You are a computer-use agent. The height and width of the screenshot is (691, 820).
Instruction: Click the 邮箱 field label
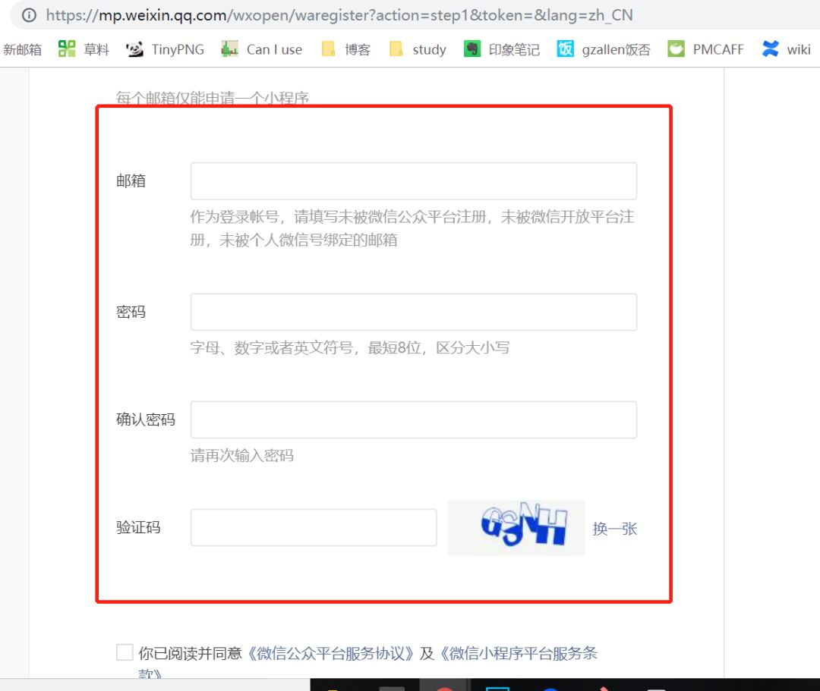(131, 181)
